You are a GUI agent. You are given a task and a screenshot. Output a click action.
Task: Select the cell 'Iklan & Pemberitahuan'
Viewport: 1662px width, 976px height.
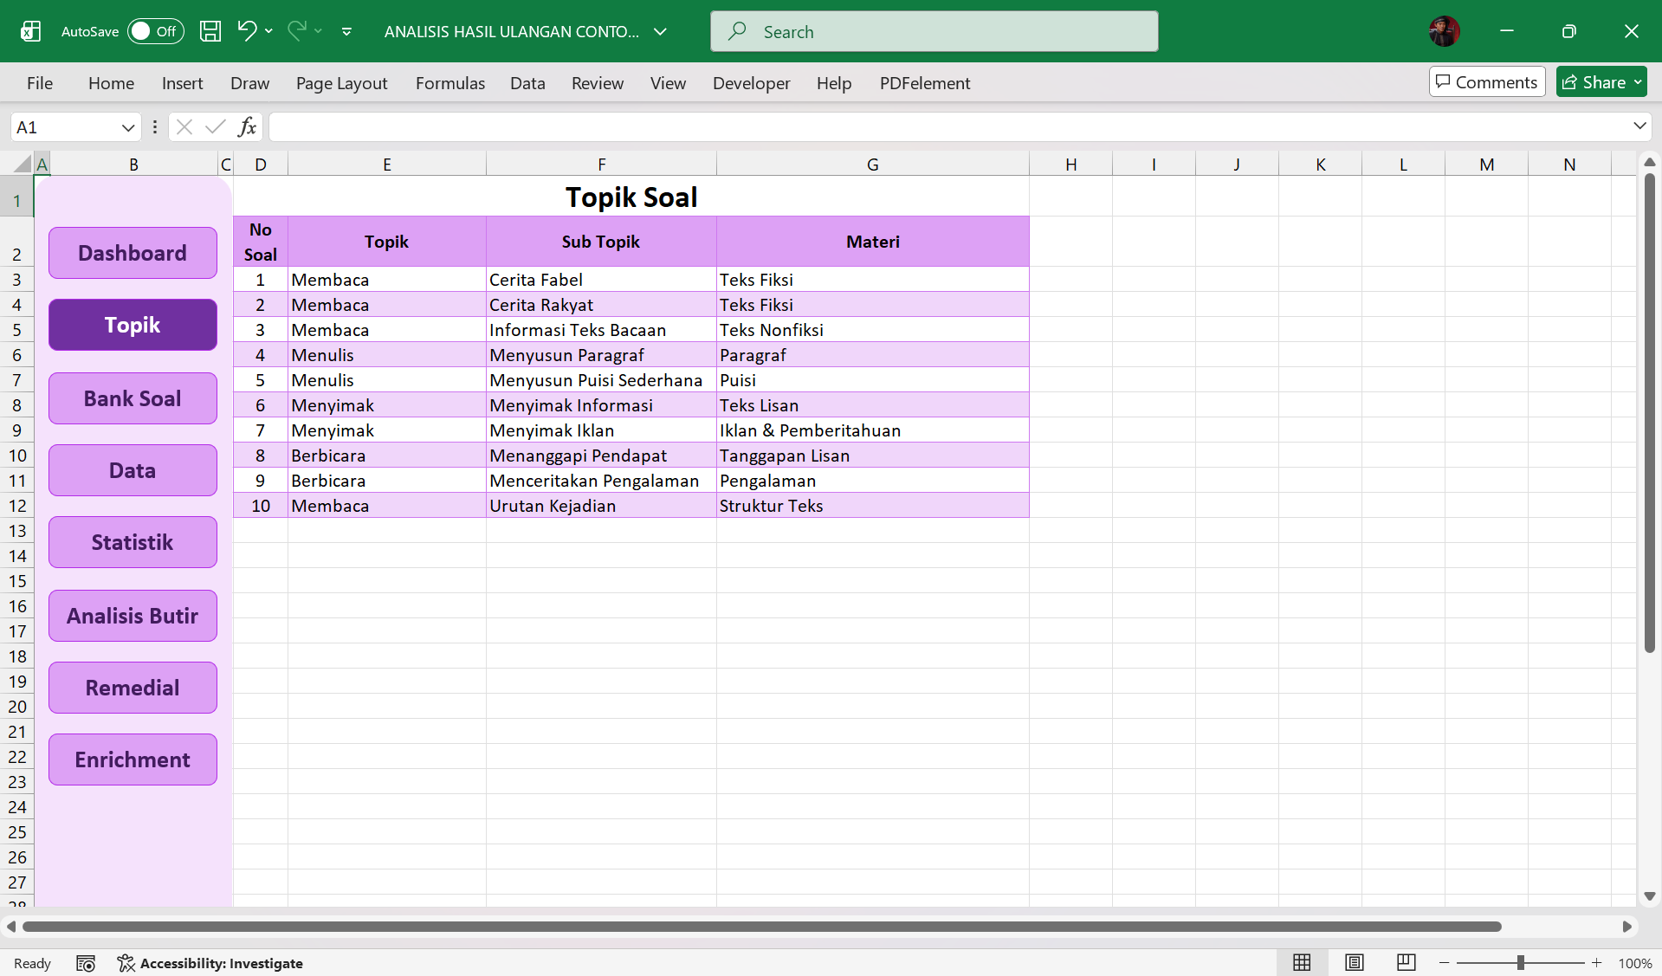872,430
